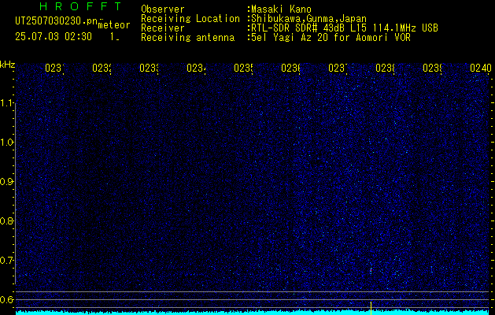
Task: Click the 0236 time marker
Action: point(290,68)
